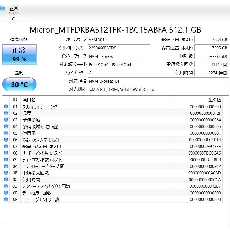Viewport: 230px width, 230px height.
Task: Click the transfer mode field PCIe 3.0 x4
Action: (x=119, y=64)
